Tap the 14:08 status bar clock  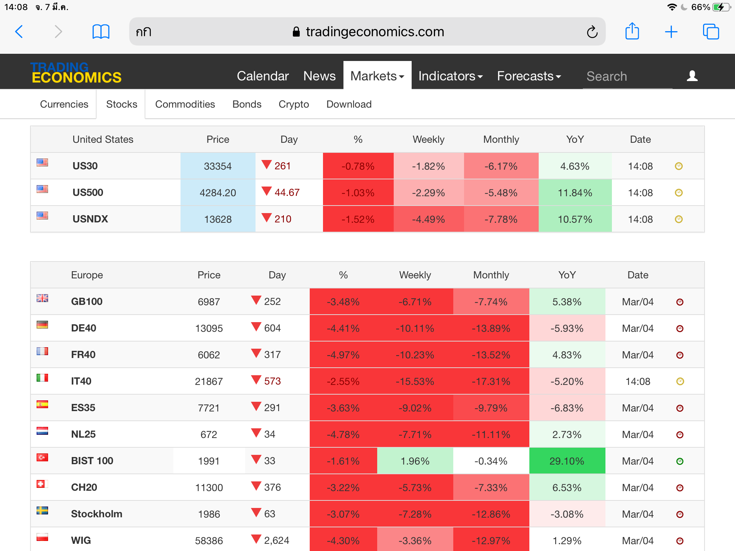(16, 7)
